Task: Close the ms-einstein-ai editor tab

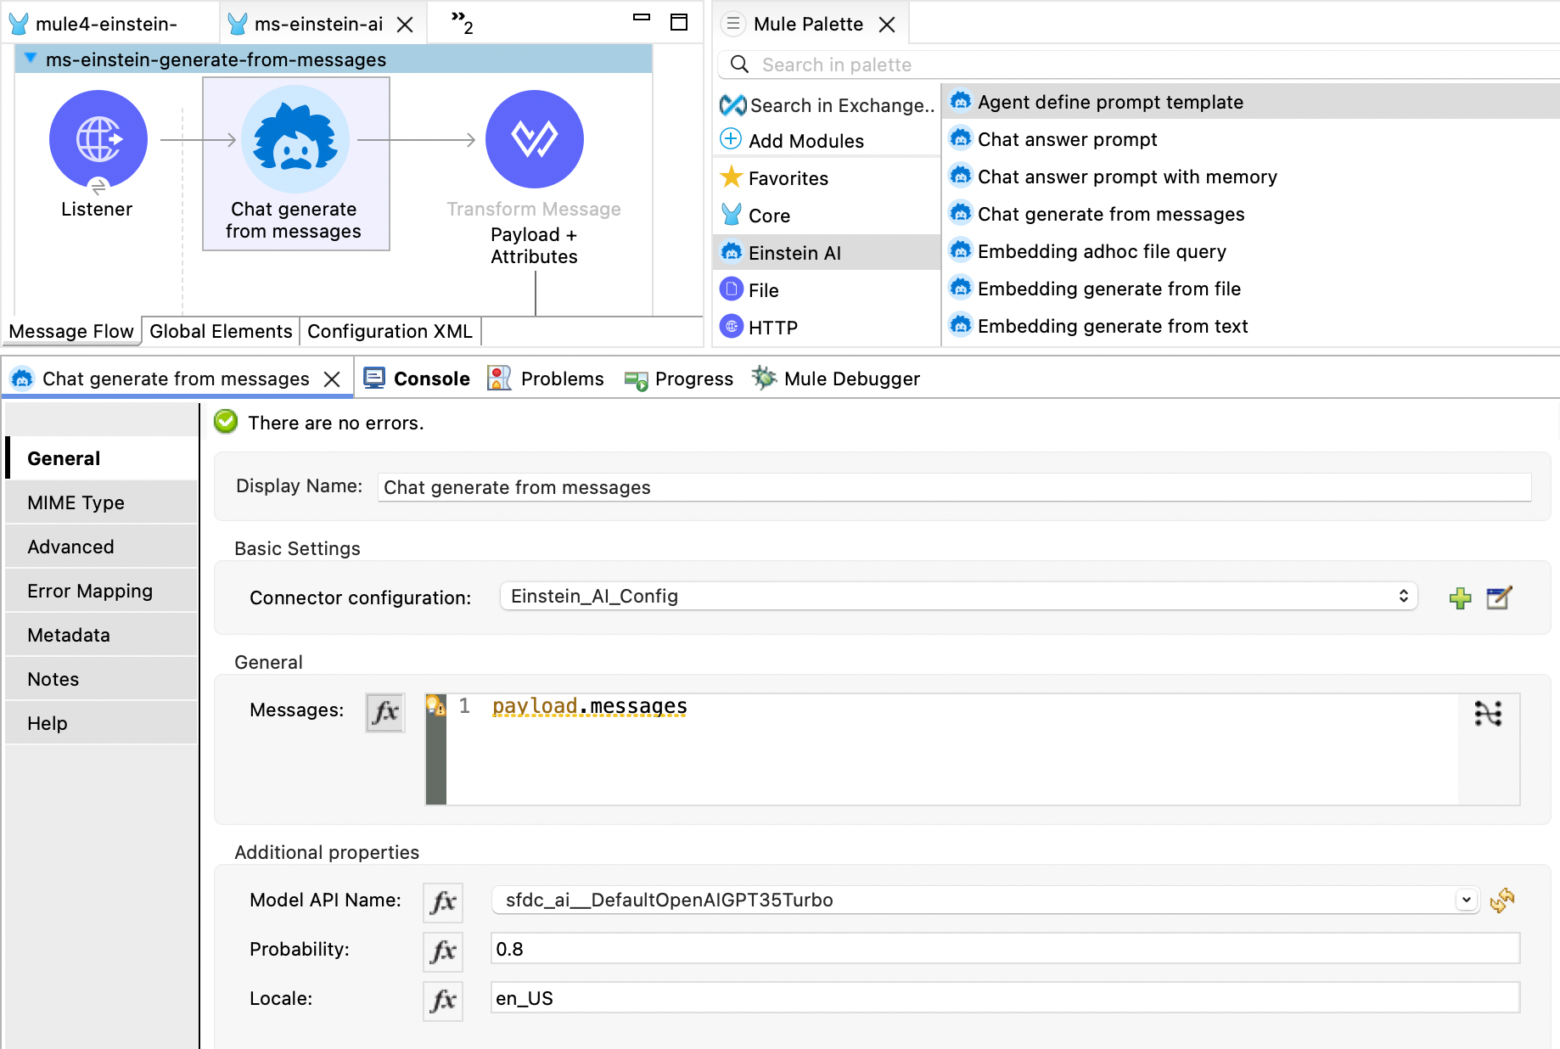Action: coord(406,25)
